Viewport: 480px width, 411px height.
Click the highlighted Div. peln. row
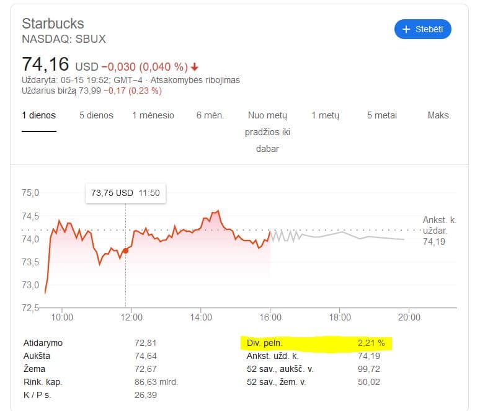(316, 343)
